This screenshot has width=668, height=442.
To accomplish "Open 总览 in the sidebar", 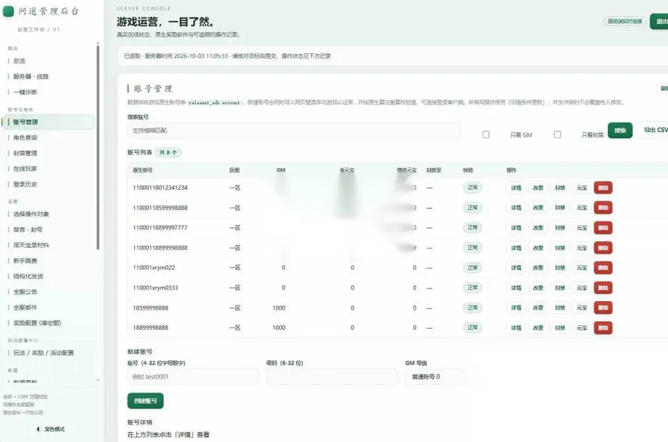I will pyautogui.click(x=19, y=61).
